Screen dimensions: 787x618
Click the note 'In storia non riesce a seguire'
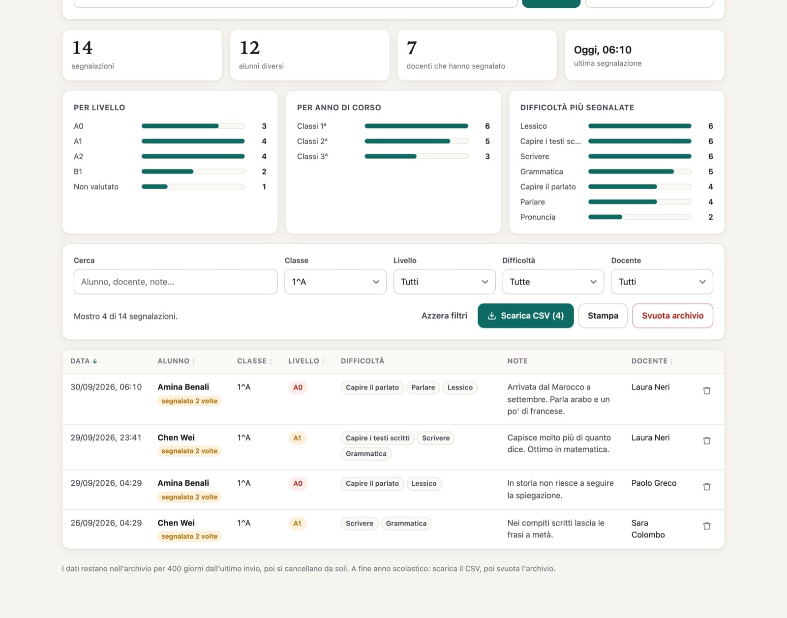pyautogui.click(x=560, y=489)
